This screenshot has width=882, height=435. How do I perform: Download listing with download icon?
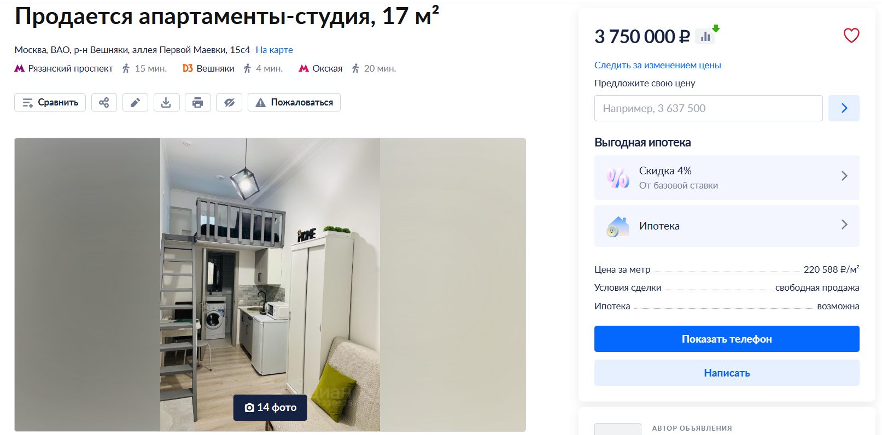click(166, 102)
